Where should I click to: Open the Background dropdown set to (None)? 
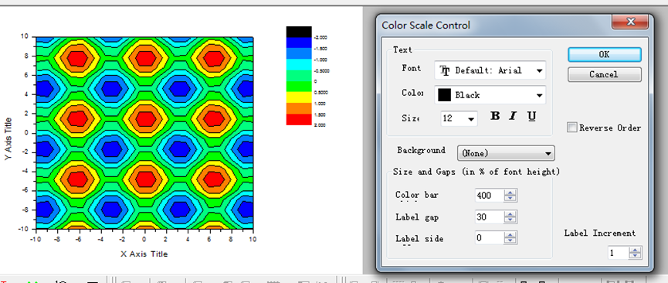(506, 153)
